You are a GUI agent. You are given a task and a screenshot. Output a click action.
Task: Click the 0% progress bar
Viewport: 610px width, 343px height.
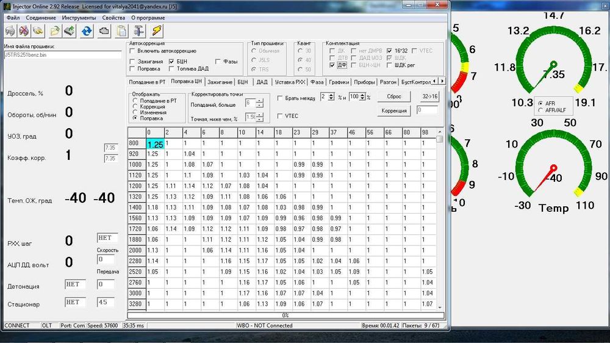pyautogui.click(x=285, y=315)
